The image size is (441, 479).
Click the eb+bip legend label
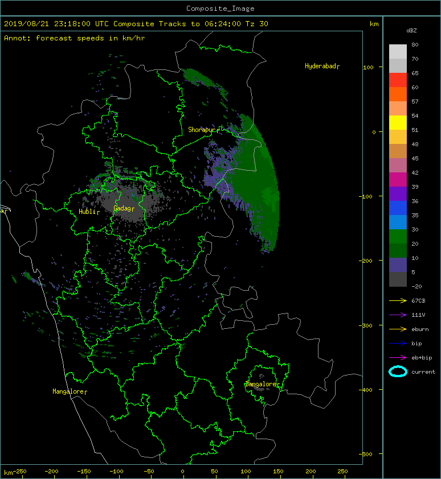pos(422,358)
